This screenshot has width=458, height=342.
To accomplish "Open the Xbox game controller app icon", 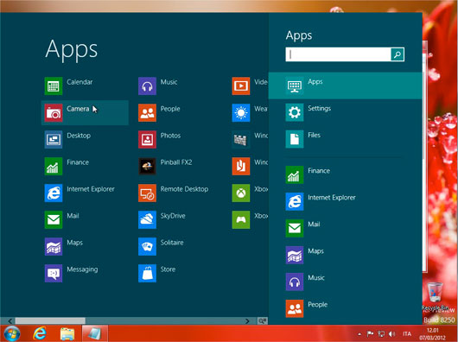I will click(241, 220).
